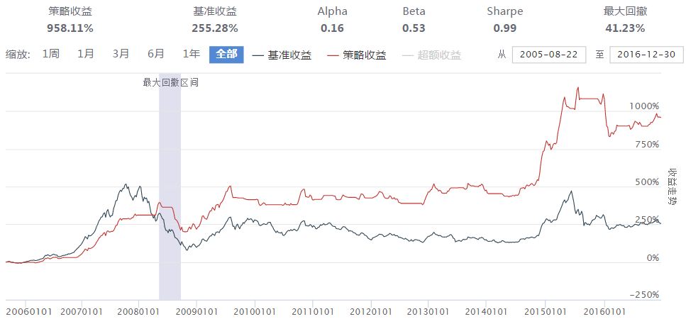Switch zoom to 6月
Screen dimensions: 686x324
click(x=156, y=55)
